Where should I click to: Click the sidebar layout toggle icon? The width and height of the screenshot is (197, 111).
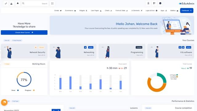pos(154,3)
